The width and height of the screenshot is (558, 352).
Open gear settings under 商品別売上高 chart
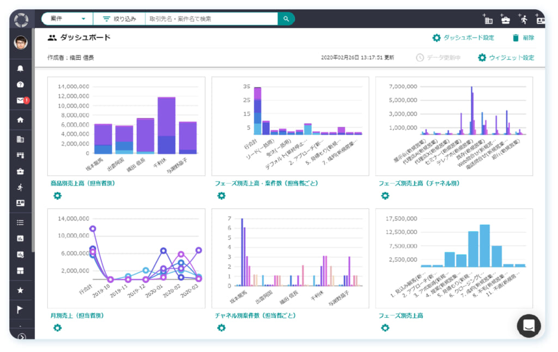point(57,196)
